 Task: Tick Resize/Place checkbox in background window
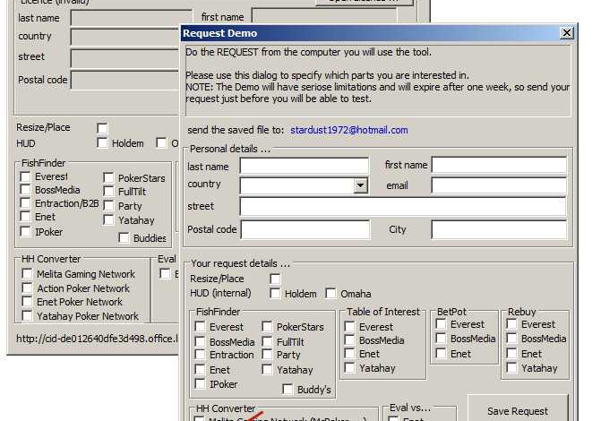tap(102, 128)
